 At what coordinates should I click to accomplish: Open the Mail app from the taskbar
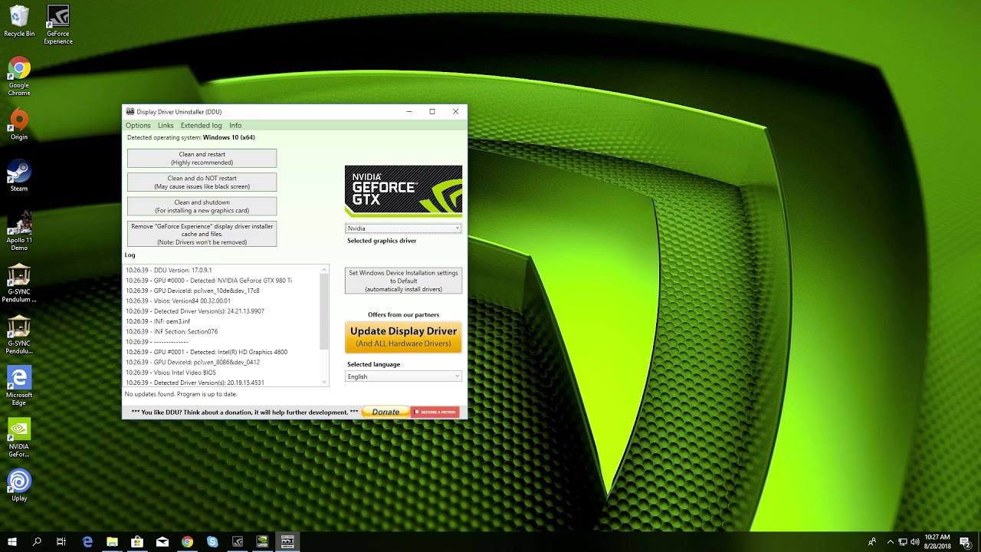[x=162, y=542]
